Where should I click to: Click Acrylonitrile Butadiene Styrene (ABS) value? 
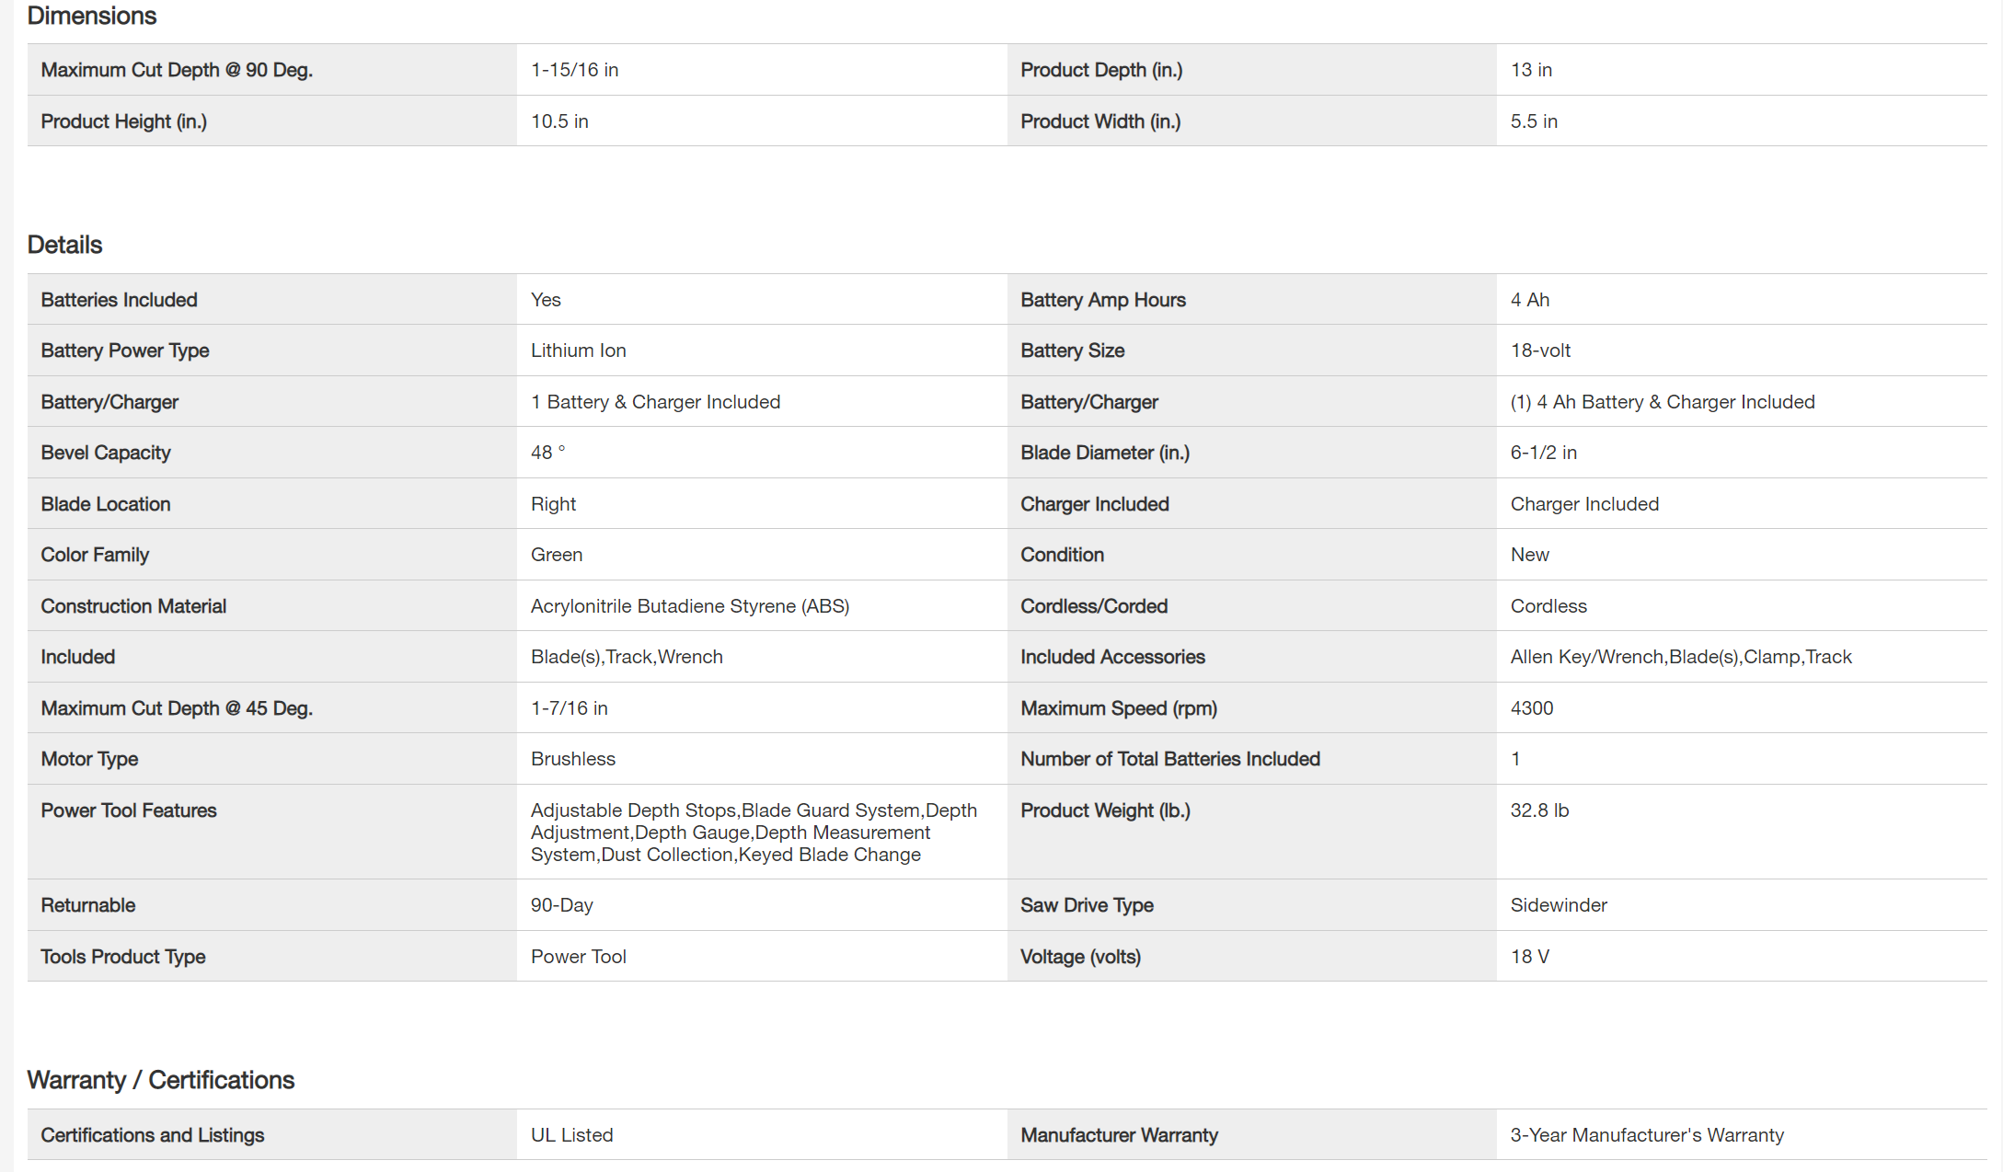tap(689, 606)
